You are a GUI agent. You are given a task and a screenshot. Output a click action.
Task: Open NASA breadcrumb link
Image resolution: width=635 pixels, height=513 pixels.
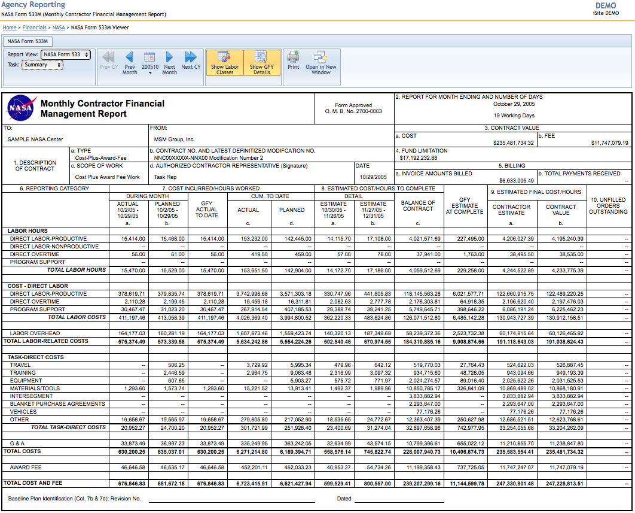pyautogui.click(x=59, y=28)
